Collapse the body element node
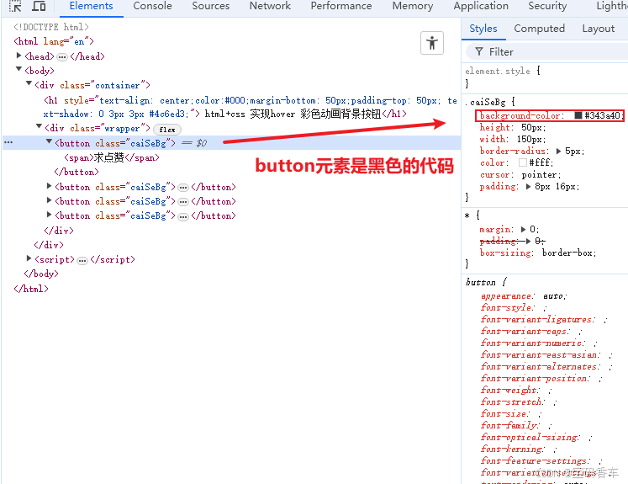This screenshot has height=484, width=628. point(18,70)
